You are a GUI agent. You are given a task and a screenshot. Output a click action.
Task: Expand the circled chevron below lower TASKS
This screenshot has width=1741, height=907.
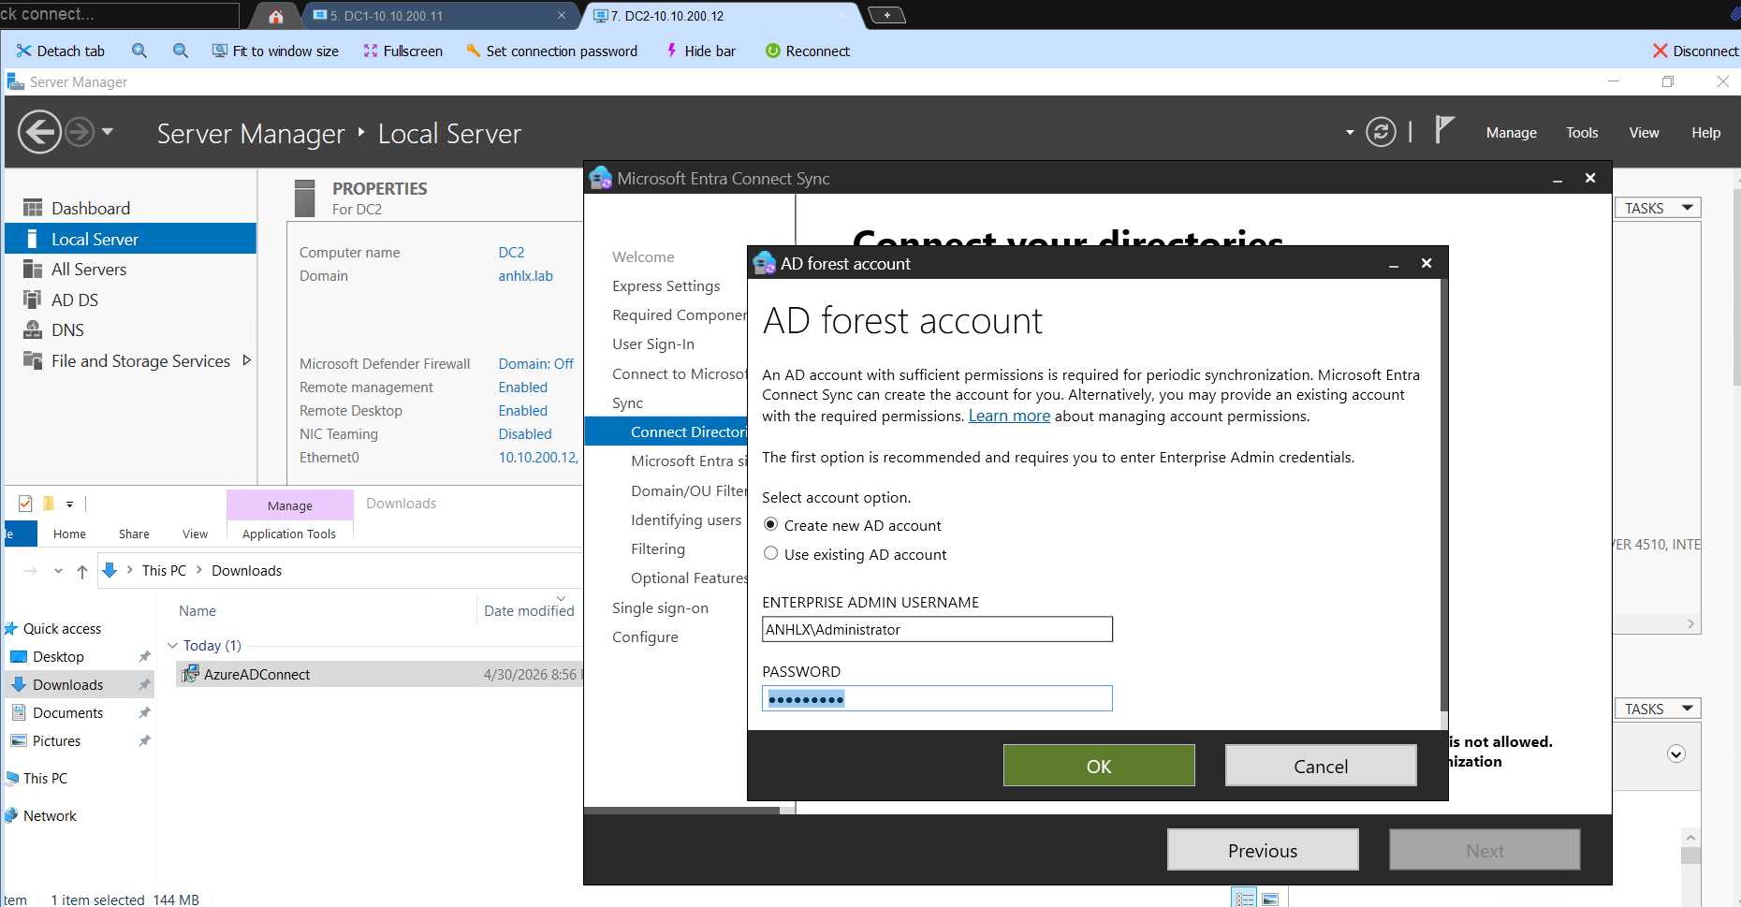click(x=1675, y=754)
